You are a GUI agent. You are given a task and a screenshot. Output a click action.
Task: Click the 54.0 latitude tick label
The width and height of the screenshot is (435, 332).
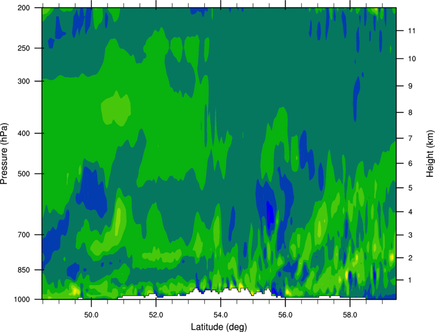click(x=221, y=315)
